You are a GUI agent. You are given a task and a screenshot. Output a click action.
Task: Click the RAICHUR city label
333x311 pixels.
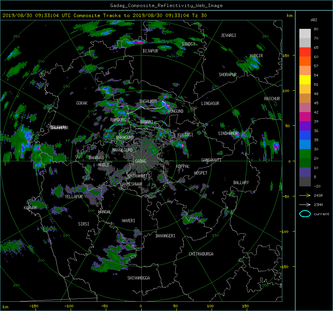coord(272,99)
